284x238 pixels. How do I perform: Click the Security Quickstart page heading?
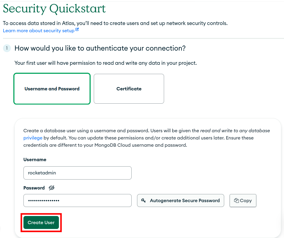point(54,9)
